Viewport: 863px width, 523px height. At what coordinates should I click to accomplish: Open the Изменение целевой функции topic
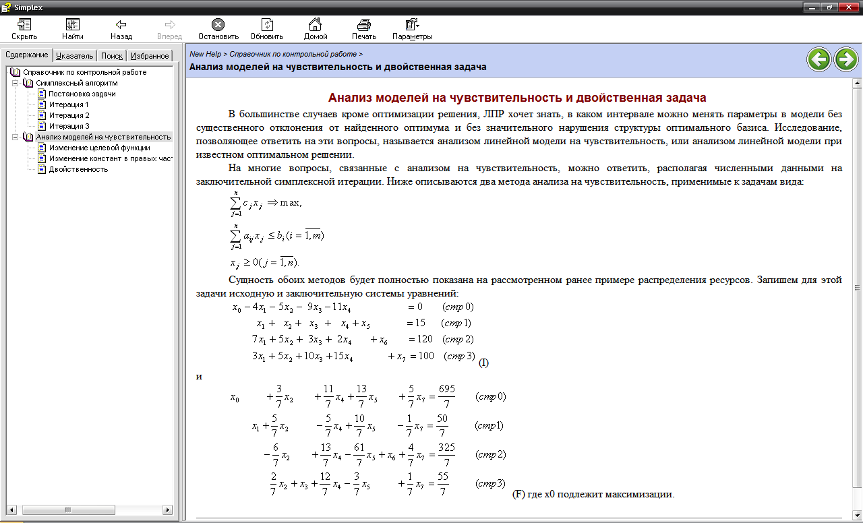(x=99, y=148)
